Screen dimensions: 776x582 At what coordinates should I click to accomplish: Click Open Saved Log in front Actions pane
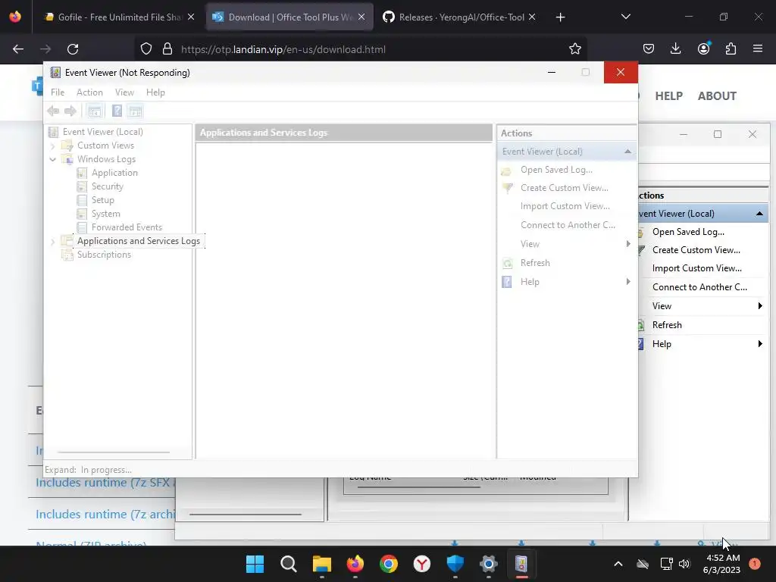(556, 170)
